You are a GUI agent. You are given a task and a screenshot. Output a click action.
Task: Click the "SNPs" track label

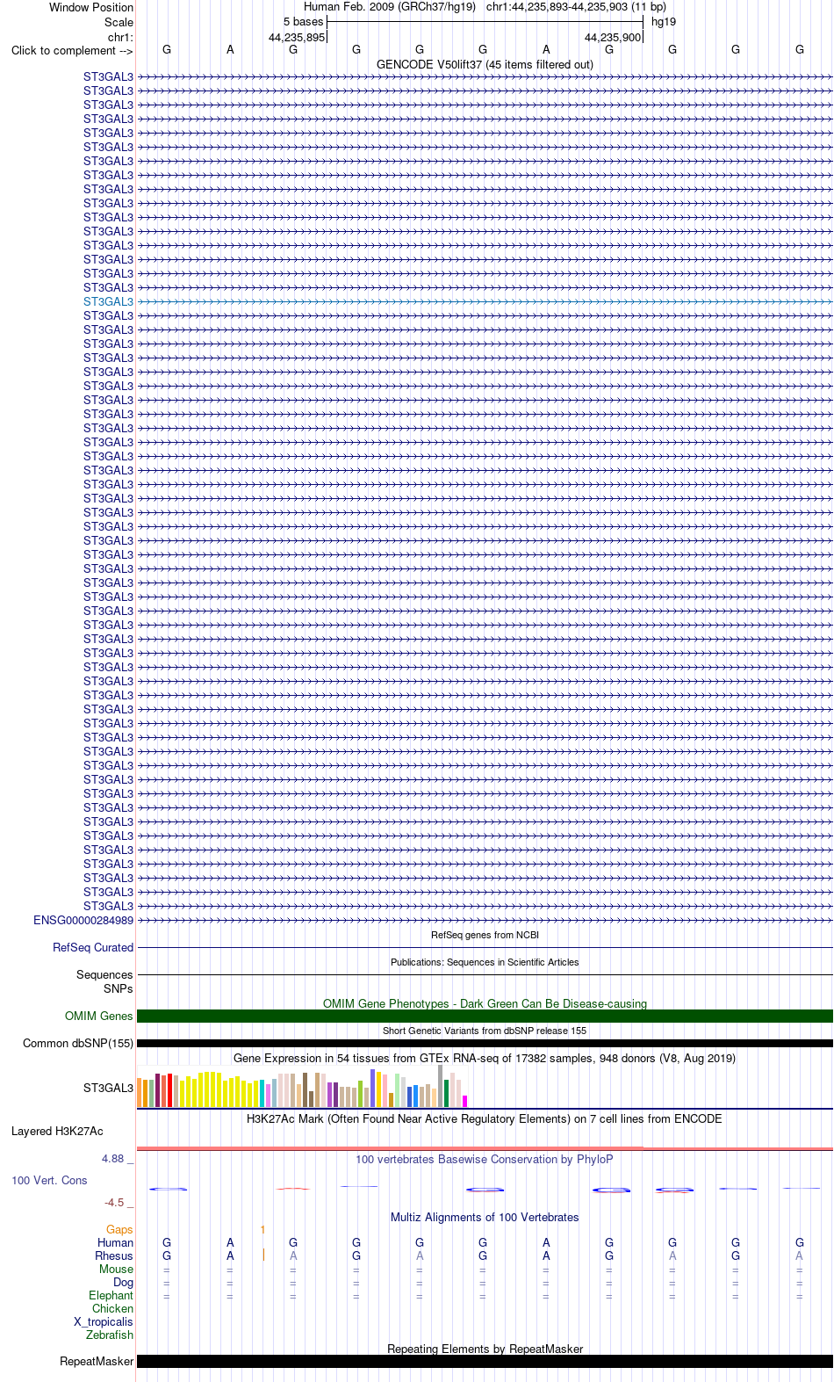[119, 988]
